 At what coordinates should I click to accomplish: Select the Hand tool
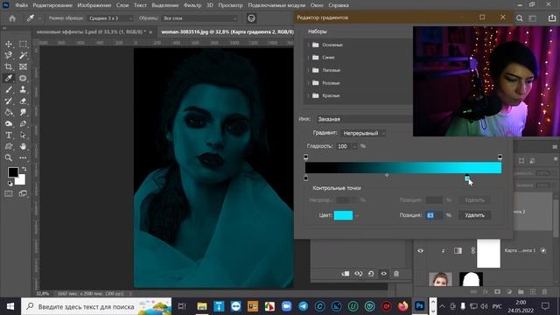[23, 146]
